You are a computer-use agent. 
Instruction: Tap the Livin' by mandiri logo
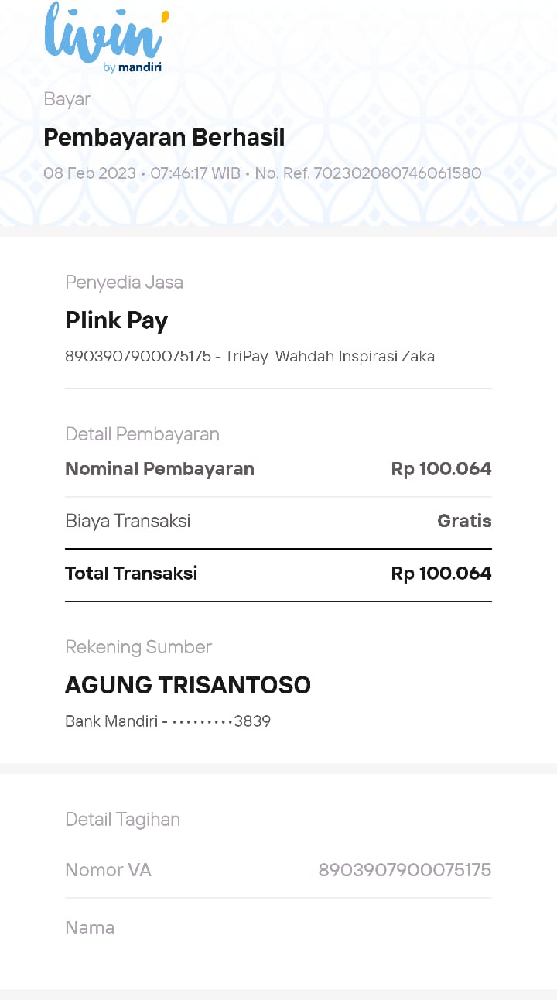click(x=106, y=38)
